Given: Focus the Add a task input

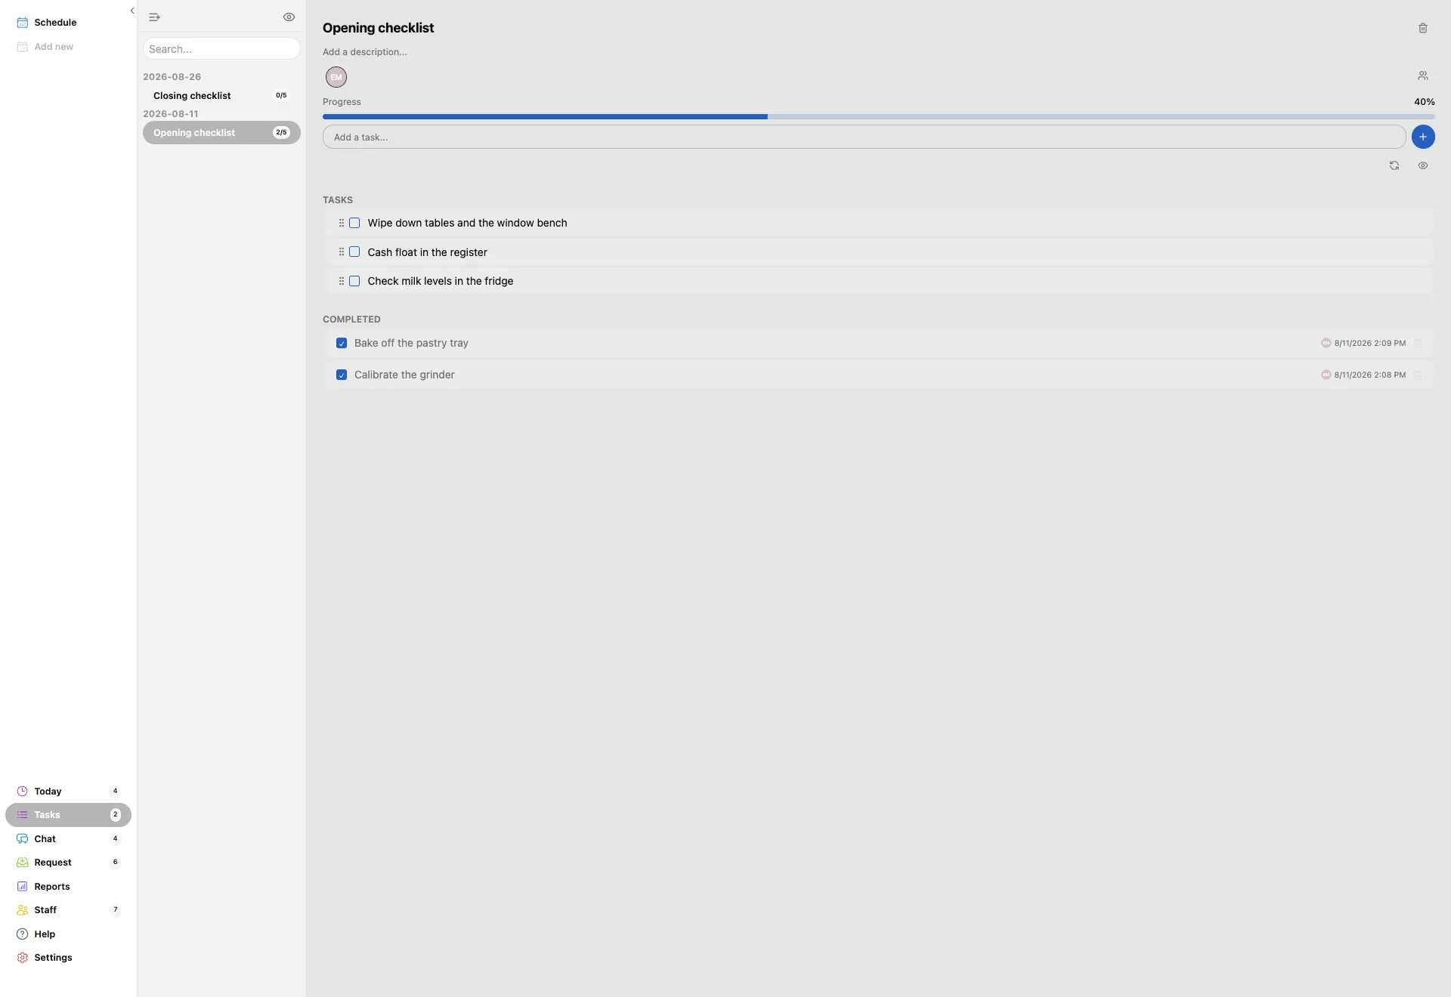Looking at the screenshot, I should 864,137.
